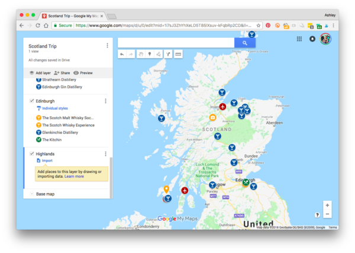Zoom in the map with plus button
The width and height of the screenshot is (355, 253).
click(x=327, y=206)
